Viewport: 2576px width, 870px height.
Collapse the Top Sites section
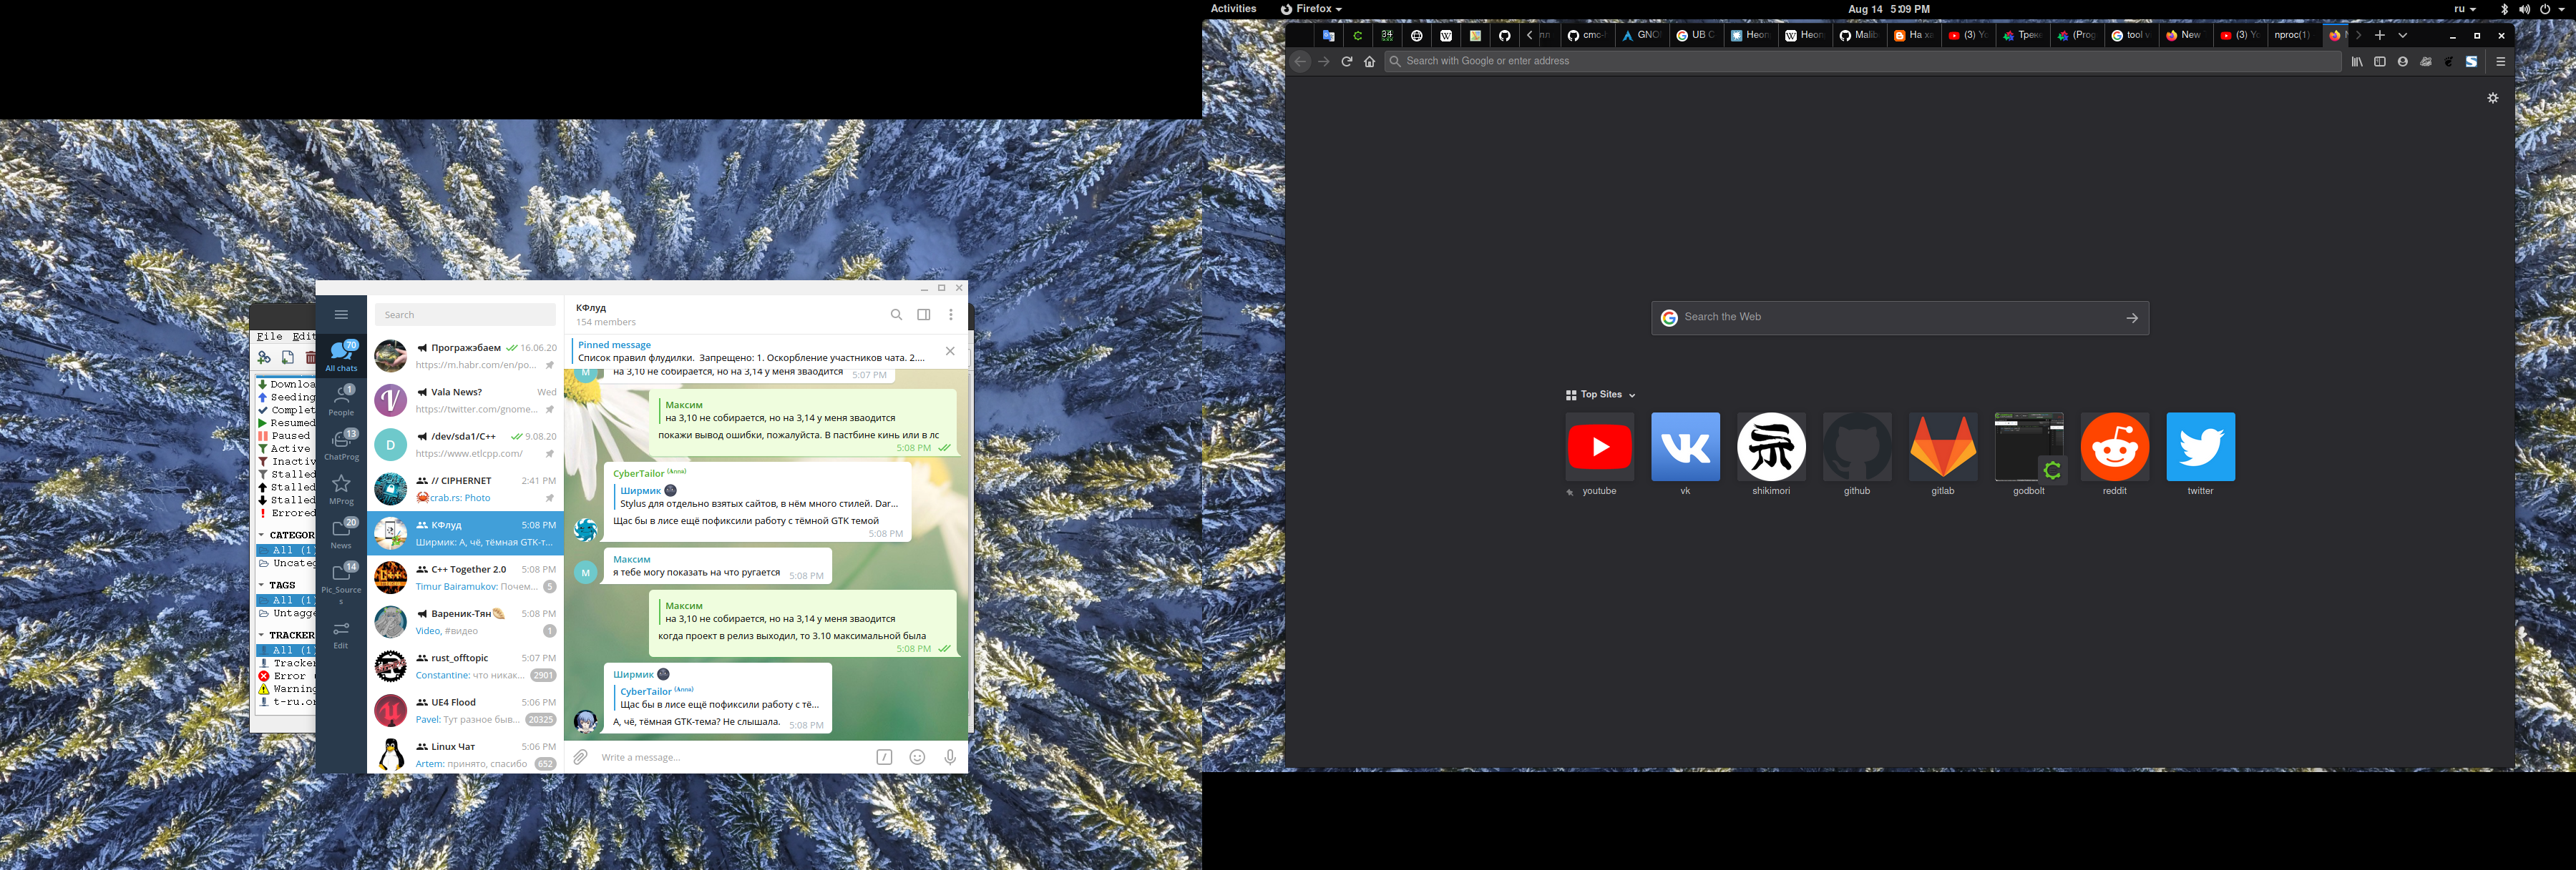pos(1632,395)
